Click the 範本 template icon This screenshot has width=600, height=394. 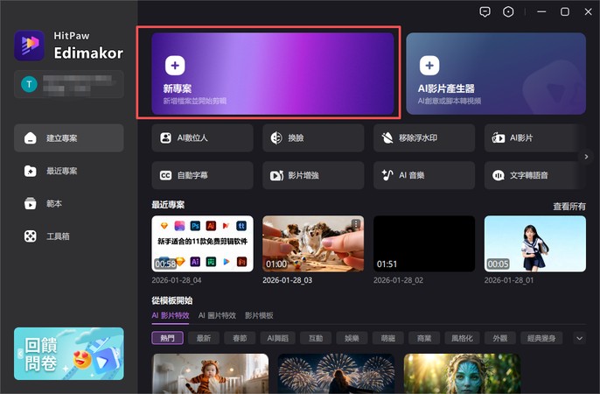pyautogui.click(x=31, y=203)
